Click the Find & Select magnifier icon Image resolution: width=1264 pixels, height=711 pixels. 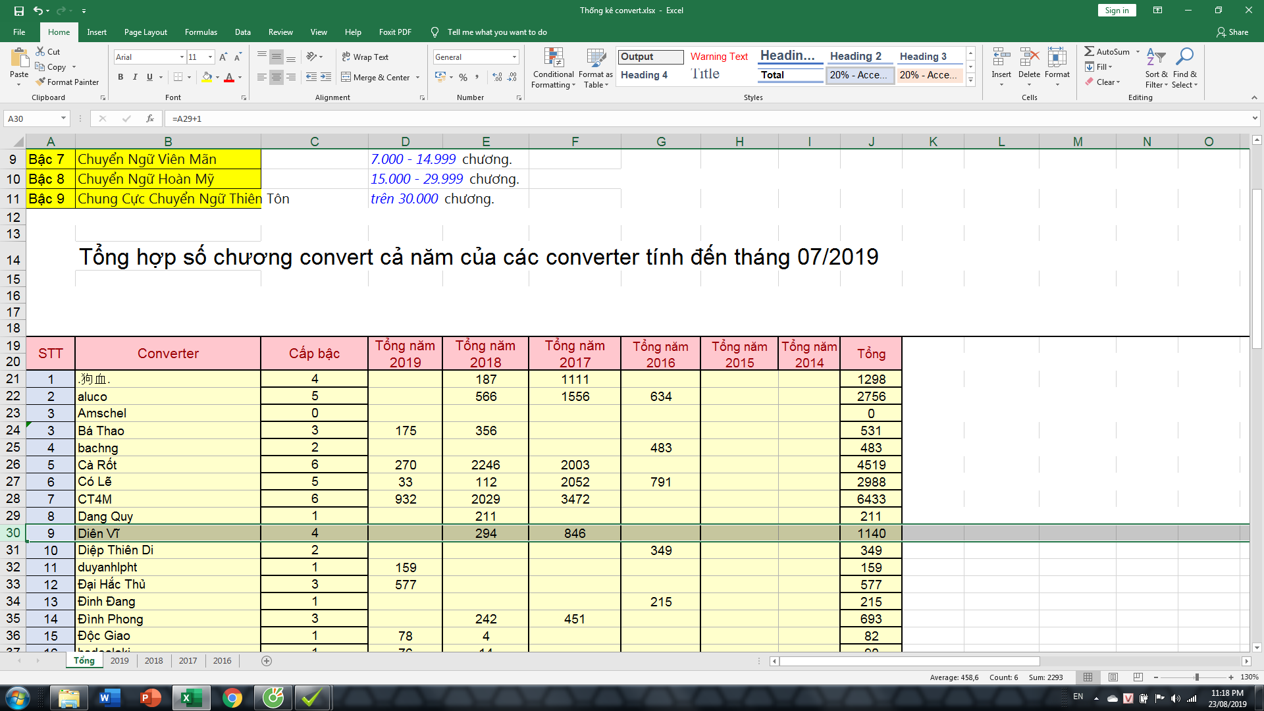[x=1184, y=57]
